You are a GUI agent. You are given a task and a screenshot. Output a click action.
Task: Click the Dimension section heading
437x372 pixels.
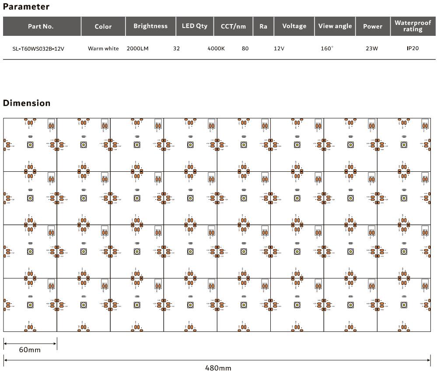tap(27, 103)
